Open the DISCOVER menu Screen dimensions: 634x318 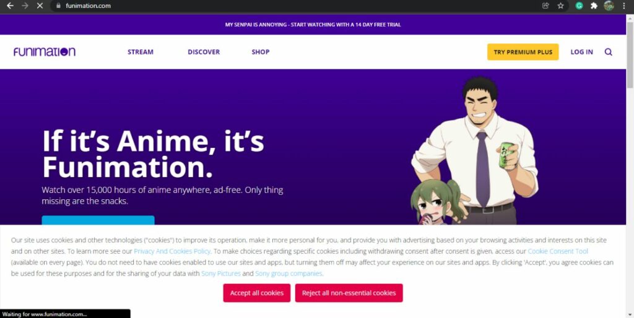[x=204, y=52]
